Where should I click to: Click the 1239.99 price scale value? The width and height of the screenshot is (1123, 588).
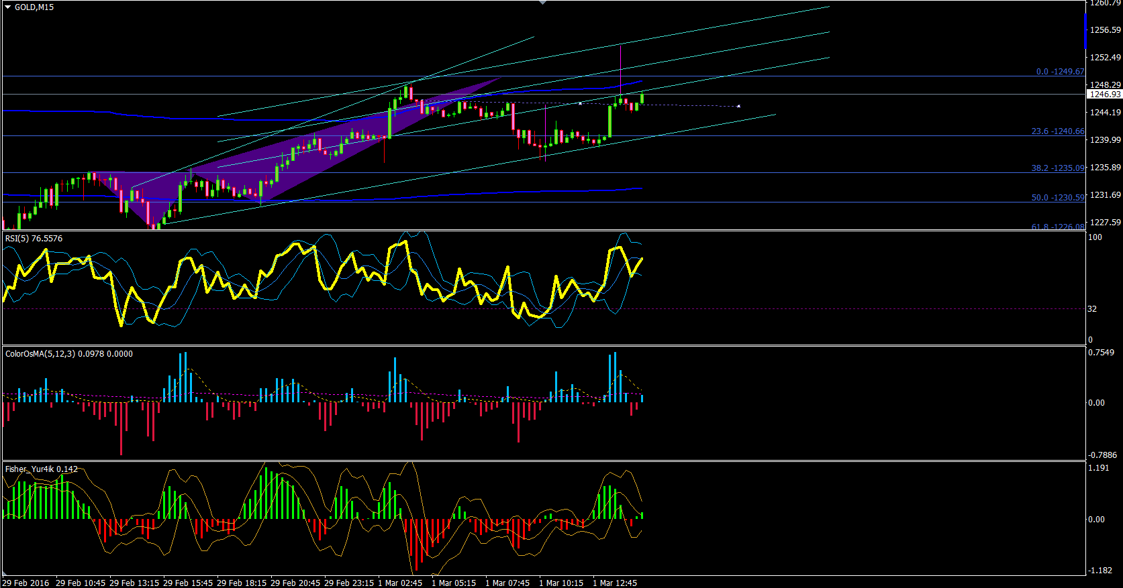click(x=1106, y=139)
